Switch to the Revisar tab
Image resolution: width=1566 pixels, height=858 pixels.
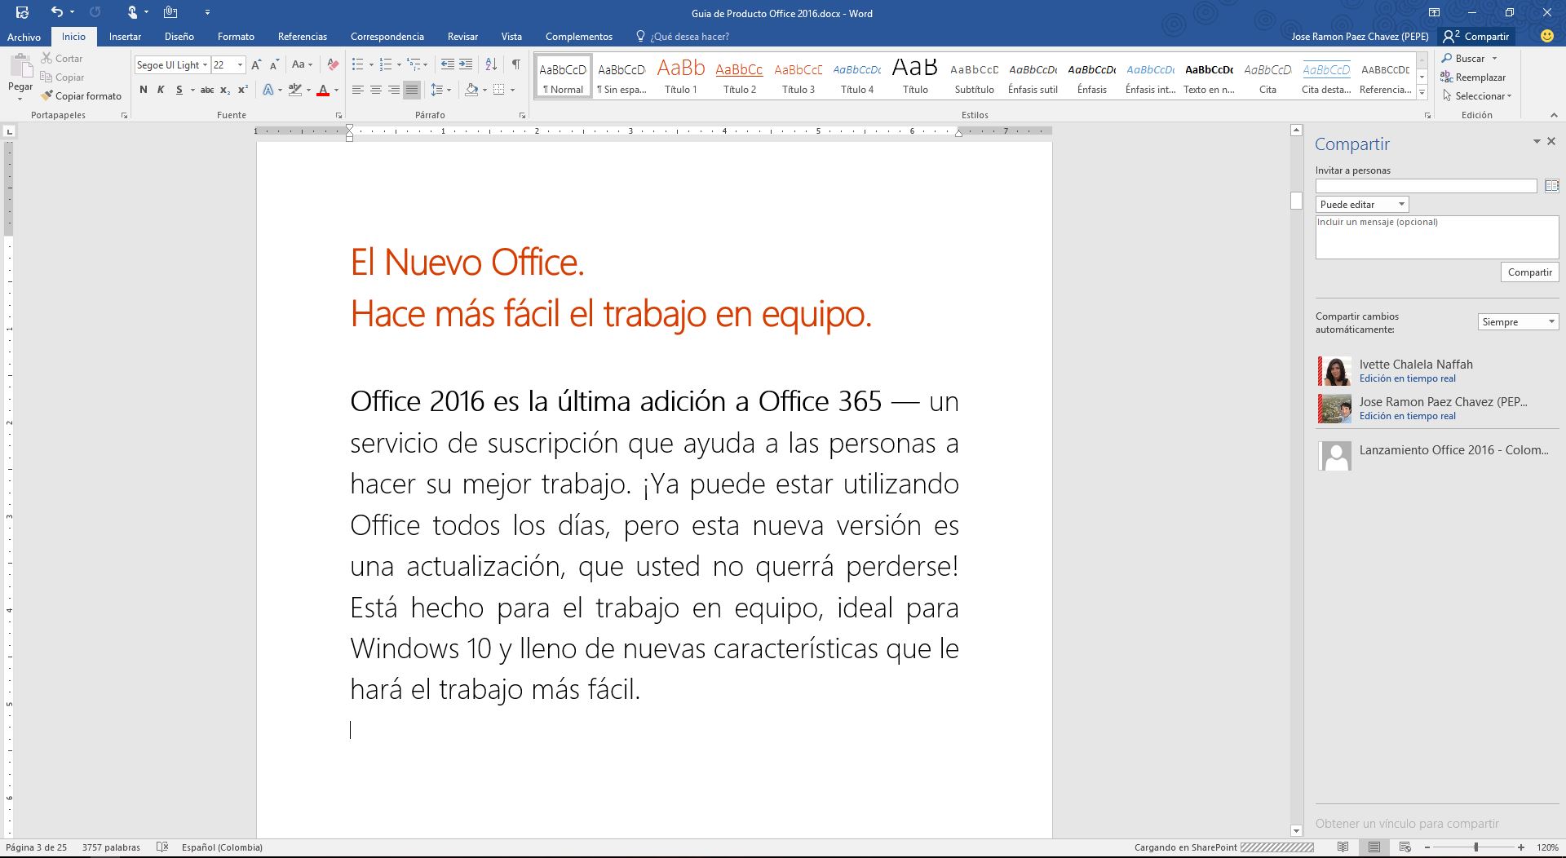462,37
